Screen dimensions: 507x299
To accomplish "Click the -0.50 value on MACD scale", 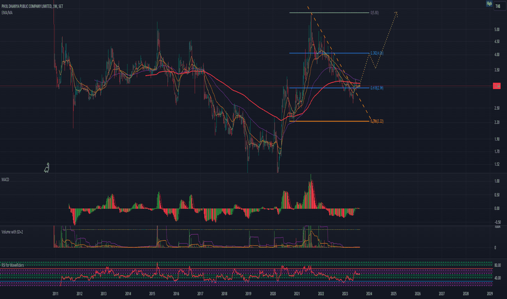I will (x=497, y=222).
